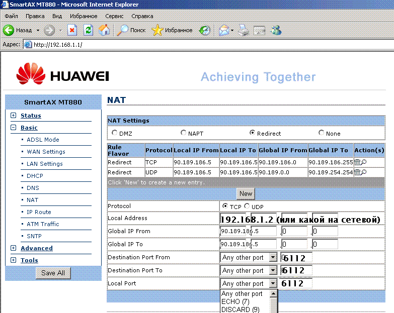The width and height of the screenshot is (394, 313).
Task: Expand the Advanced menu section
Action: point(13,248)
